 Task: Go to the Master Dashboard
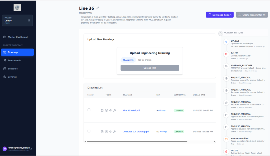pos(18,37)
